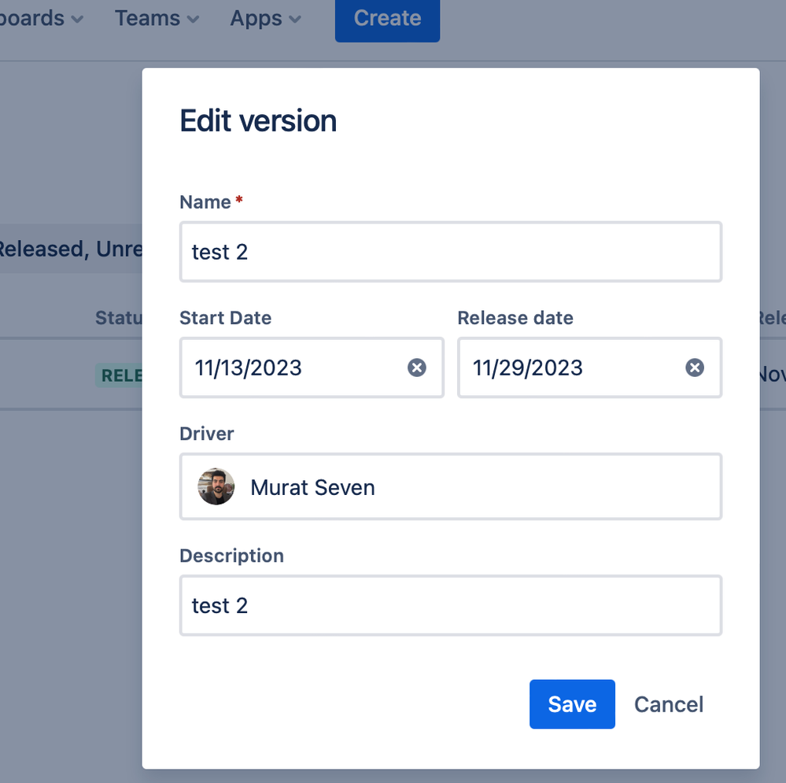Clear the Release date value
The width and height of the screenshot is (786, 783).
point(694,367)
